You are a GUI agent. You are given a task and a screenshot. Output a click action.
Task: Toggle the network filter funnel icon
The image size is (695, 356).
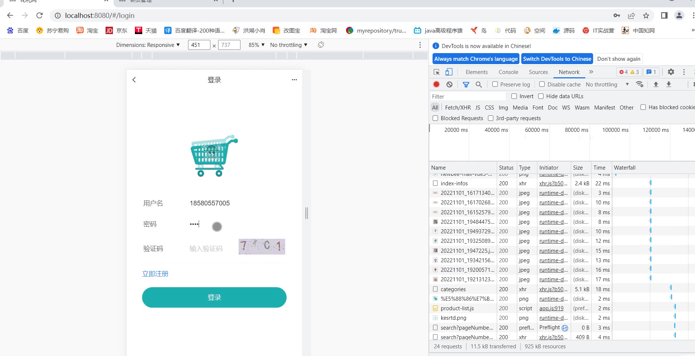click(x=466, y=84)
